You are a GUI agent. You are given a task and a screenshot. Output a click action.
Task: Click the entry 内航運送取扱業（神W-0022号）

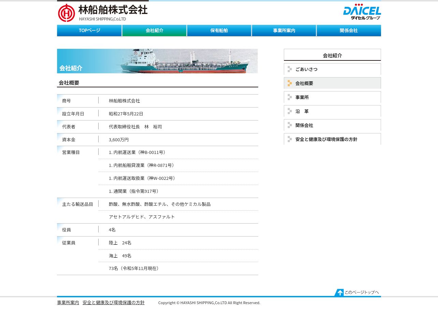pyautogui.click(x=143, y=178)
